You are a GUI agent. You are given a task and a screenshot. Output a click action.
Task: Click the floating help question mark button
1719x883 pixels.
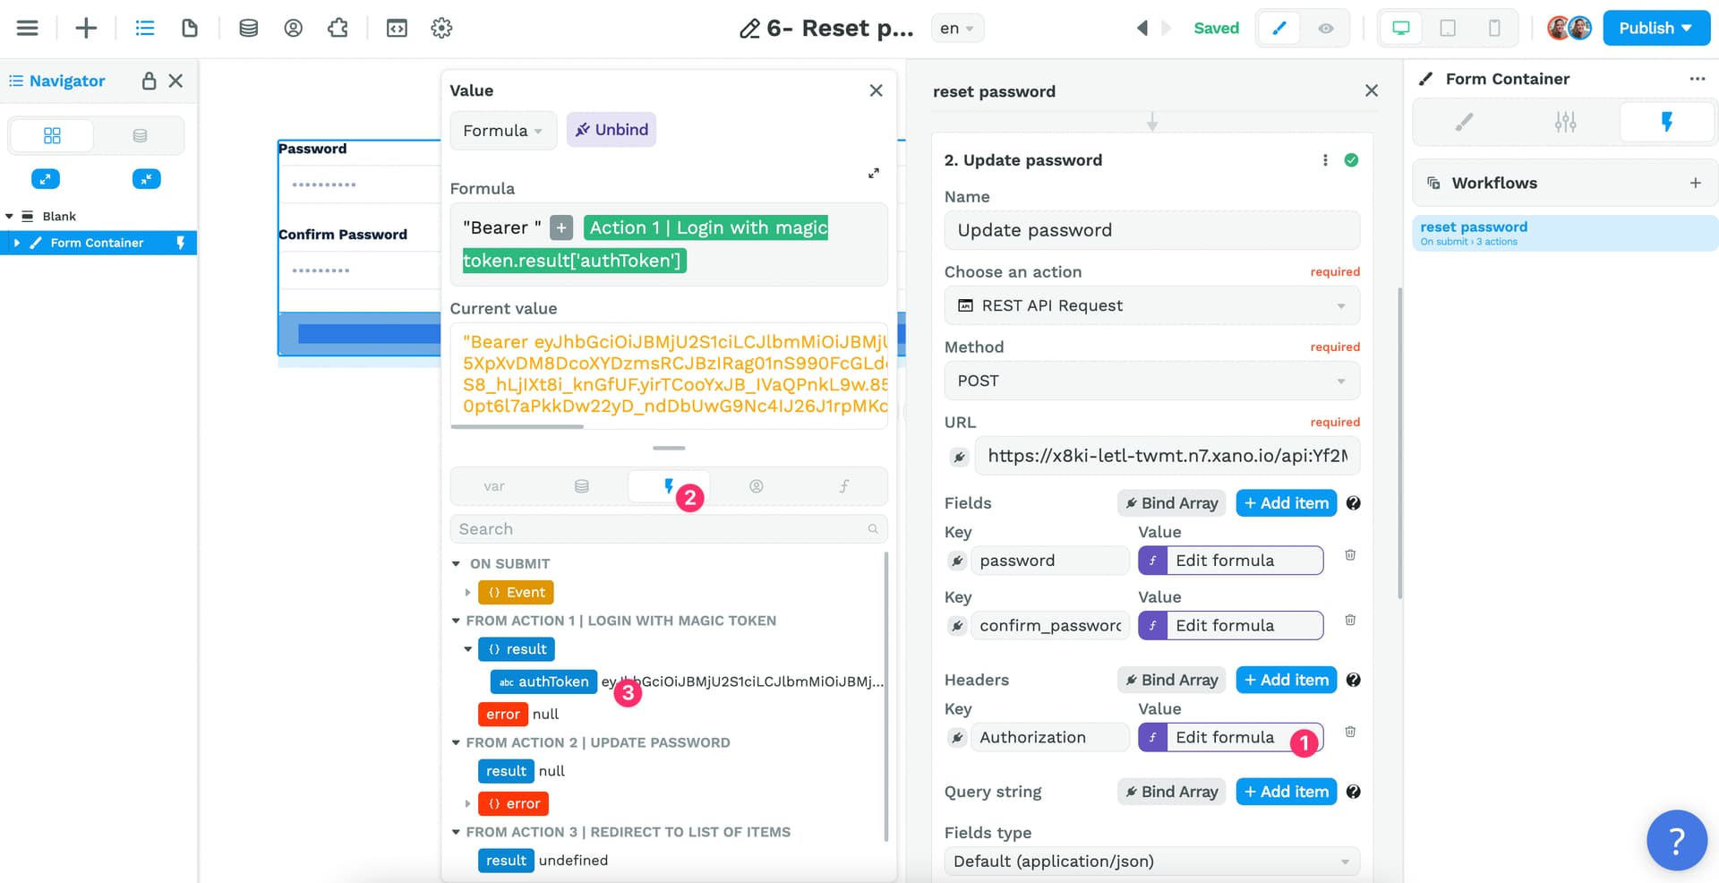(x=1676, y=839)
